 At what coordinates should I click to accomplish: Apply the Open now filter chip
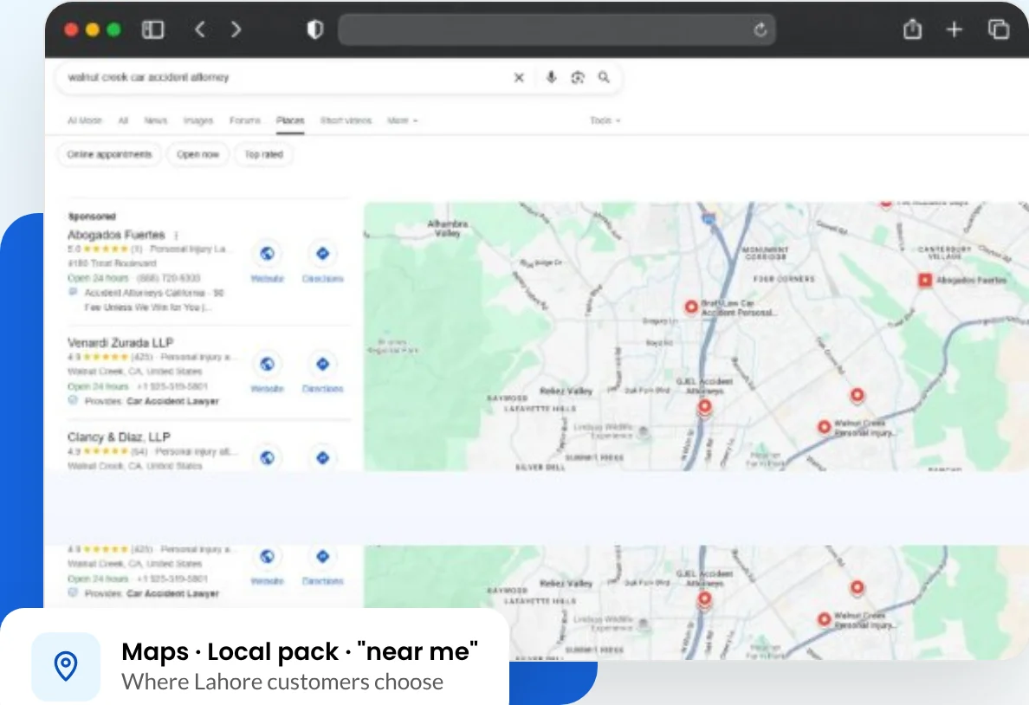pos(197,154)
